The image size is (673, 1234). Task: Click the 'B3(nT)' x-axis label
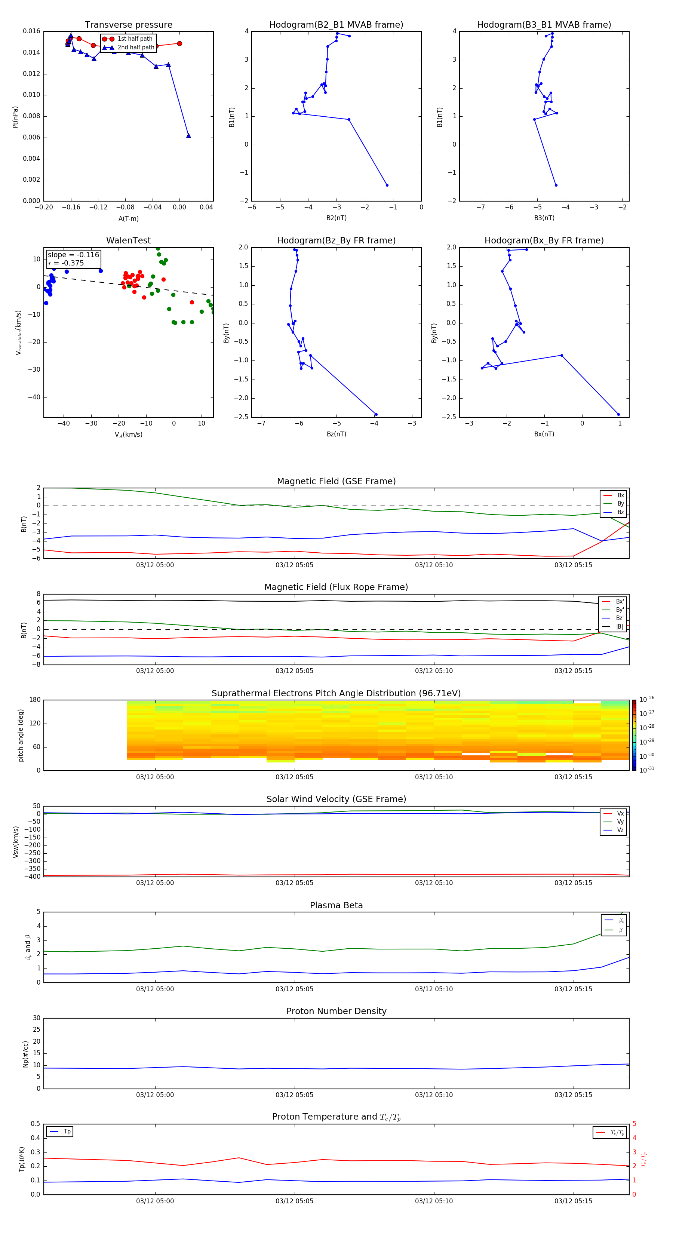544,218
